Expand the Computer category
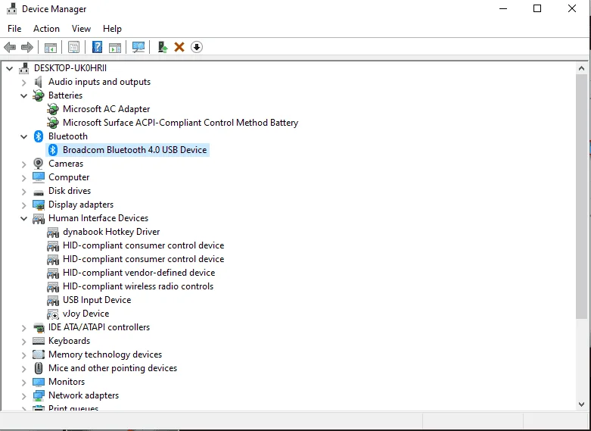Screen dimensions: 591x431 (23, 178)
